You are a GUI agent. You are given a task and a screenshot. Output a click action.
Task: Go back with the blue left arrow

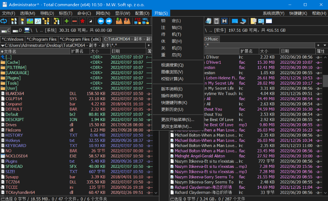(x=101, y=21)
